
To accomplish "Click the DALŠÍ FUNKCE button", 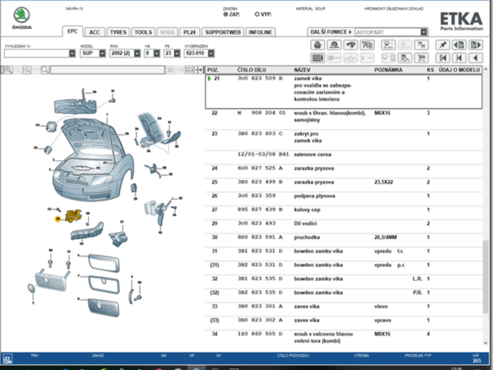I will pyautogui.click(x=331, y=31).
